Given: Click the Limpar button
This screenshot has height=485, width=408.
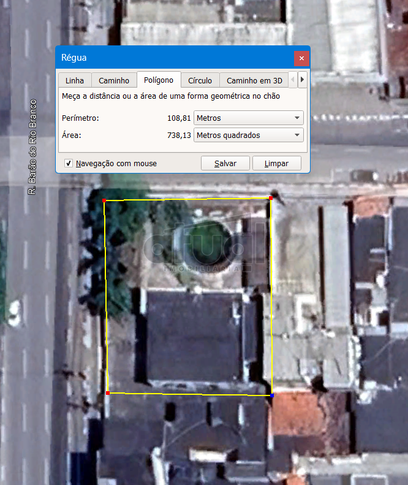Looking at the screenshot, I should (x=277, y=163).
